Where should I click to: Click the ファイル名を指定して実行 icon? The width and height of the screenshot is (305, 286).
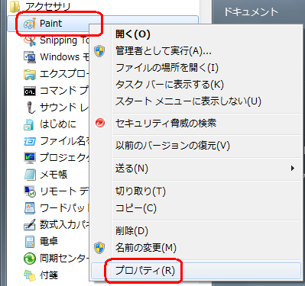(x=30, y=141)
